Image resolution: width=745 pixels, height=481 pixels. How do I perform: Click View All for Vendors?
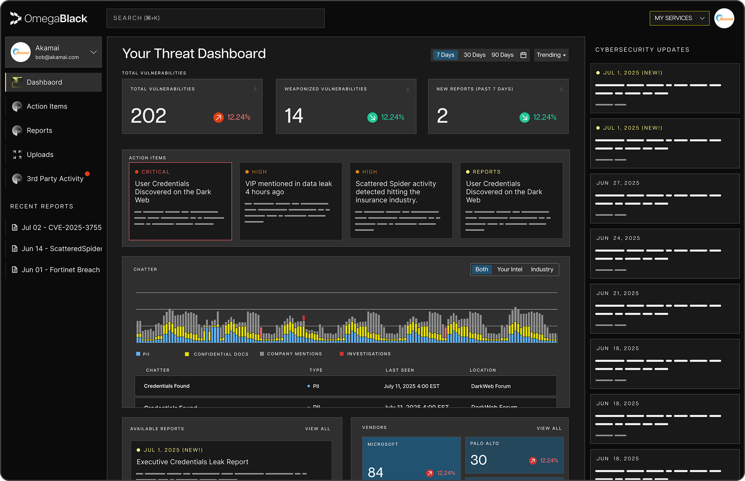pyautogui.click(x=549, y=428)
